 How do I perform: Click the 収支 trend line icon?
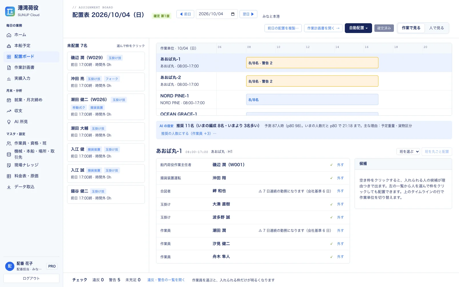click(9, 111)
